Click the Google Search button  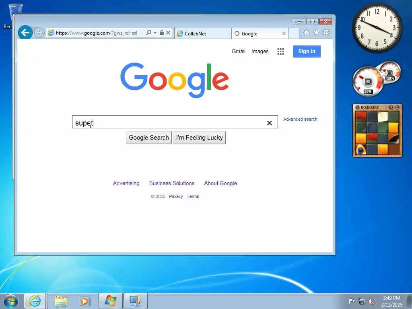point(149,138)
